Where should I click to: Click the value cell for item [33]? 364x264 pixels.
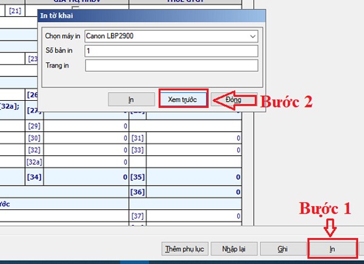[194, 150]
